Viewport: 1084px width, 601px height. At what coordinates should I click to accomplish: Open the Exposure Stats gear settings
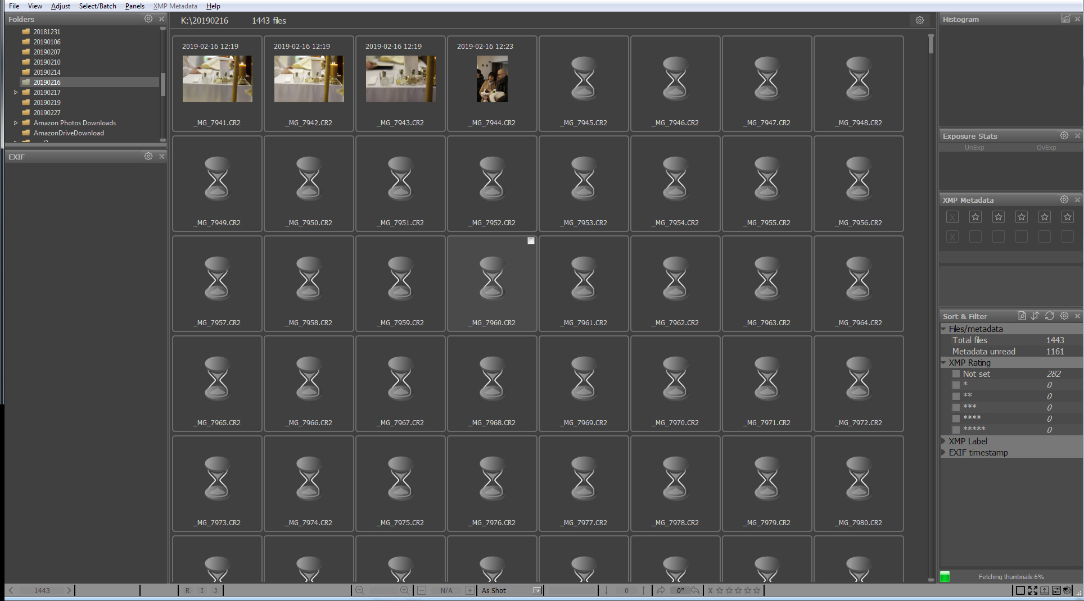pyautogui.click(x=1064, y=136)
